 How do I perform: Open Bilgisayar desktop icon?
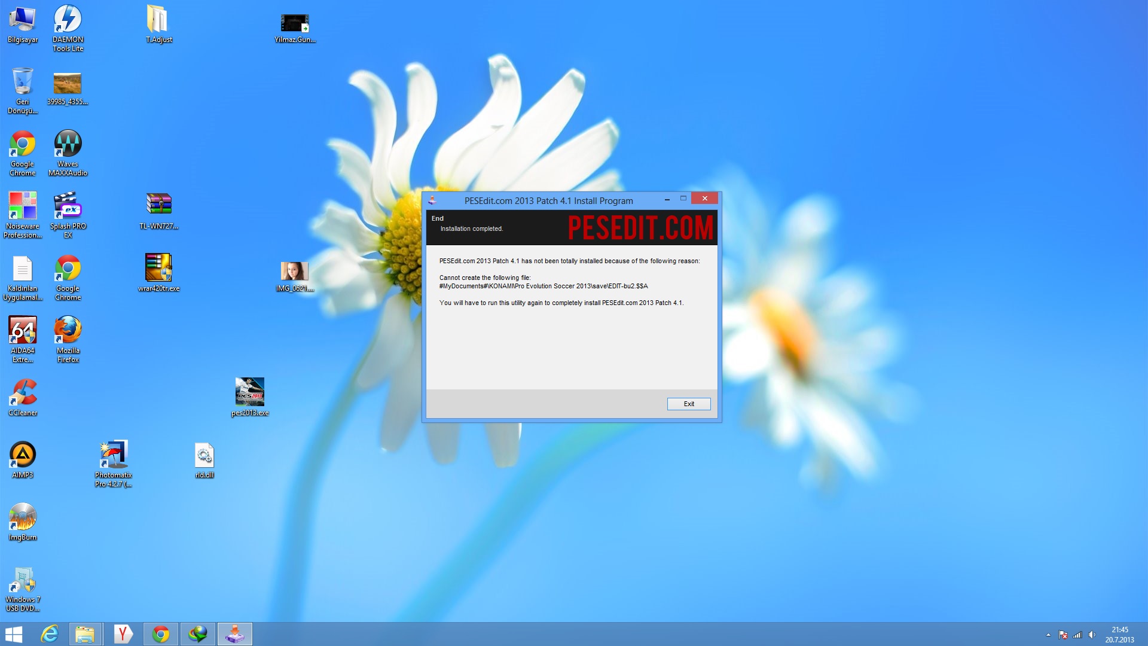coord(23,25)
